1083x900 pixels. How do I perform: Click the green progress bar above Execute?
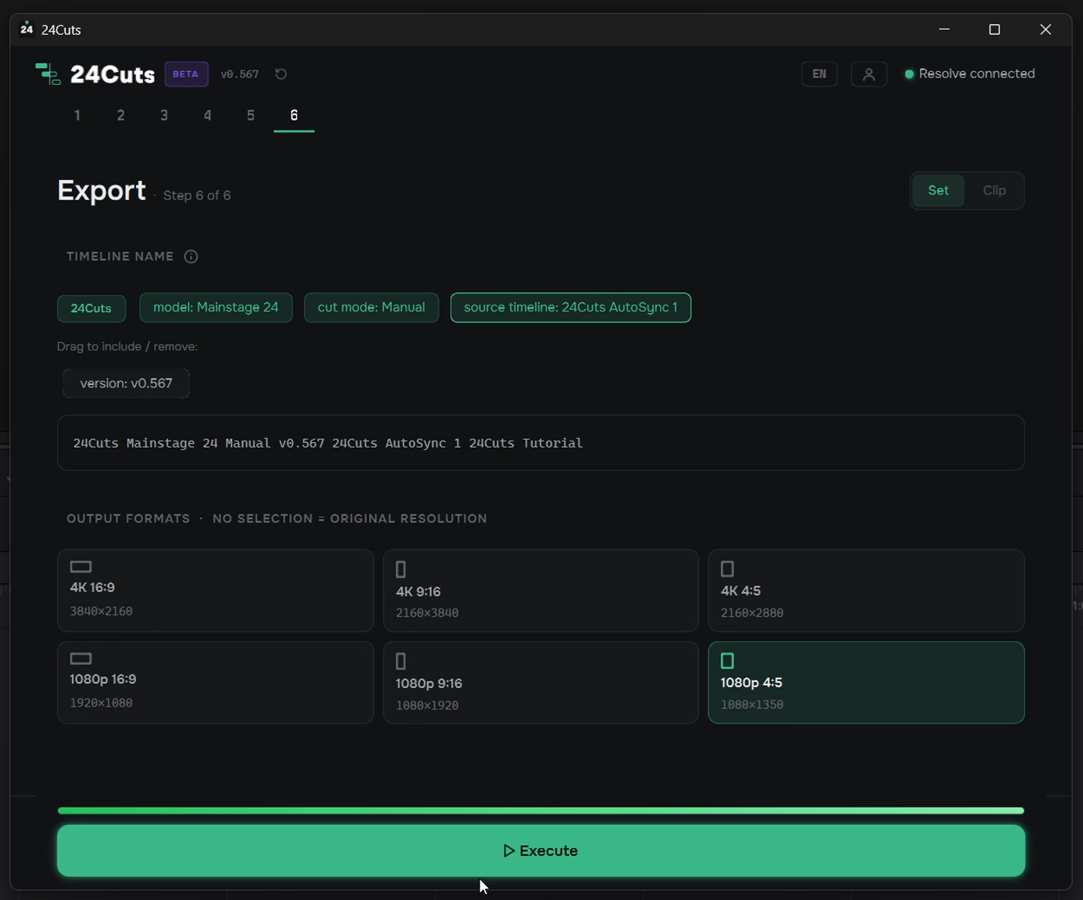click(541, 810)
